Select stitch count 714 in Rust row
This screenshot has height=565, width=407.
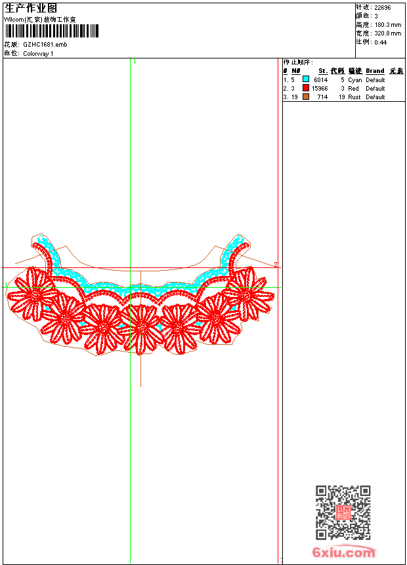click(322, 97)
